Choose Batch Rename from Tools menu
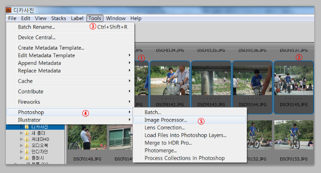 (x=70, y=27)
